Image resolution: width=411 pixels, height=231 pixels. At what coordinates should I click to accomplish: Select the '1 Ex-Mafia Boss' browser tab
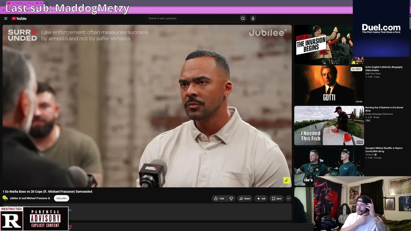[x=25, y=3]
